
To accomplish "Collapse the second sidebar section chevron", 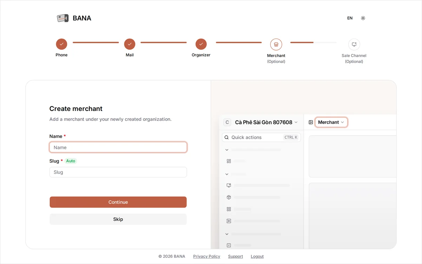I will pos(227,174).
